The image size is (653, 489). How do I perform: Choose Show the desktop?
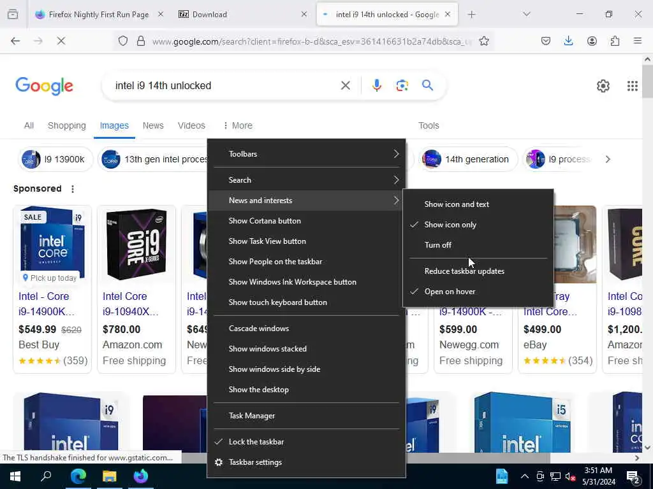306,390
